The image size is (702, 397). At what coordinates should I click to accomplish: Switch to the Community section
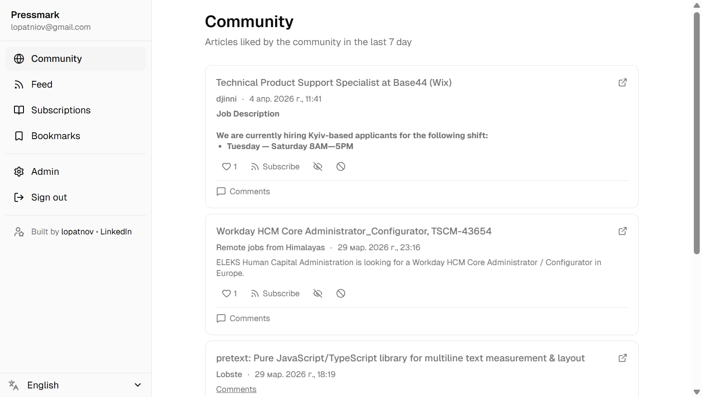(x=56, y=59)
